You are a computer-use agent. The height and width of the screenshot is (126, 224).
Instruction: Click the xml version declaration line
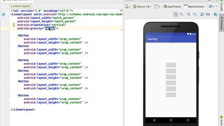[x=42, y=11]
